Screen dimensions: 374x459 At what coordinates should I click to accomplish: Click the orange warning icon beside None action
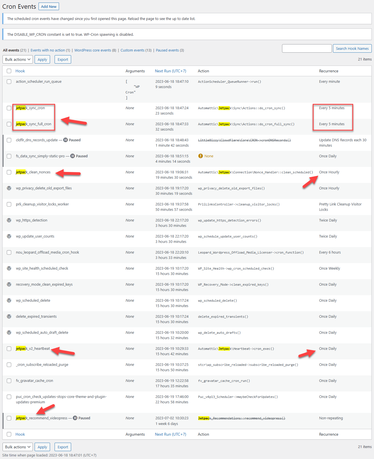coord(200,156)
